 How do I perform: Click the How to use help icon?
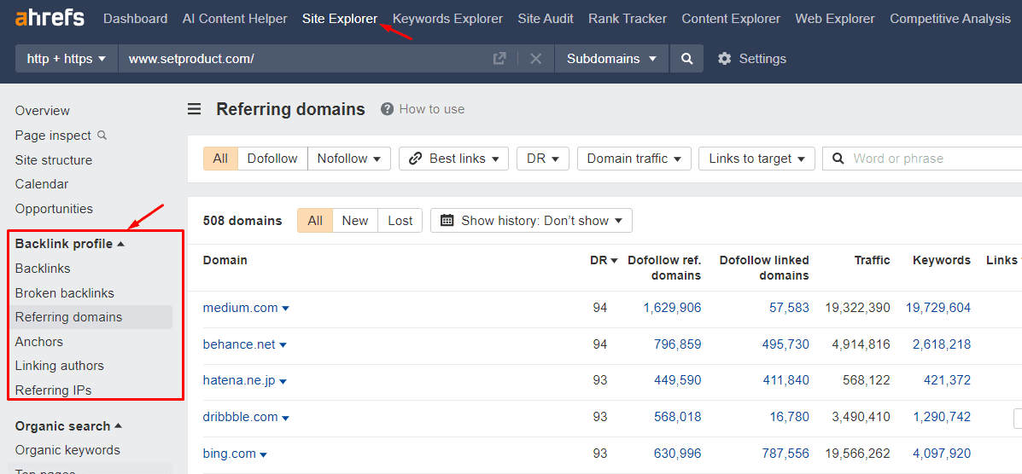coord(388,109)
